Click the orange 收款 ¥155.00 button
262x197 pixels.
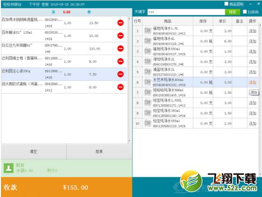67,187
